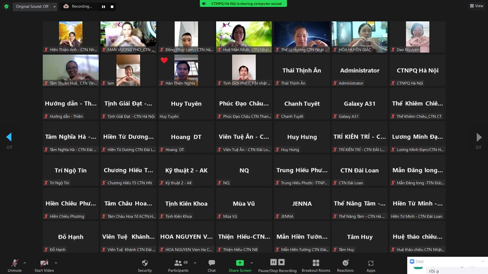The width and height of the screenshot is (488, 274).
Task: Click the Administrator participant tile
Action: [x=360, y=70]
